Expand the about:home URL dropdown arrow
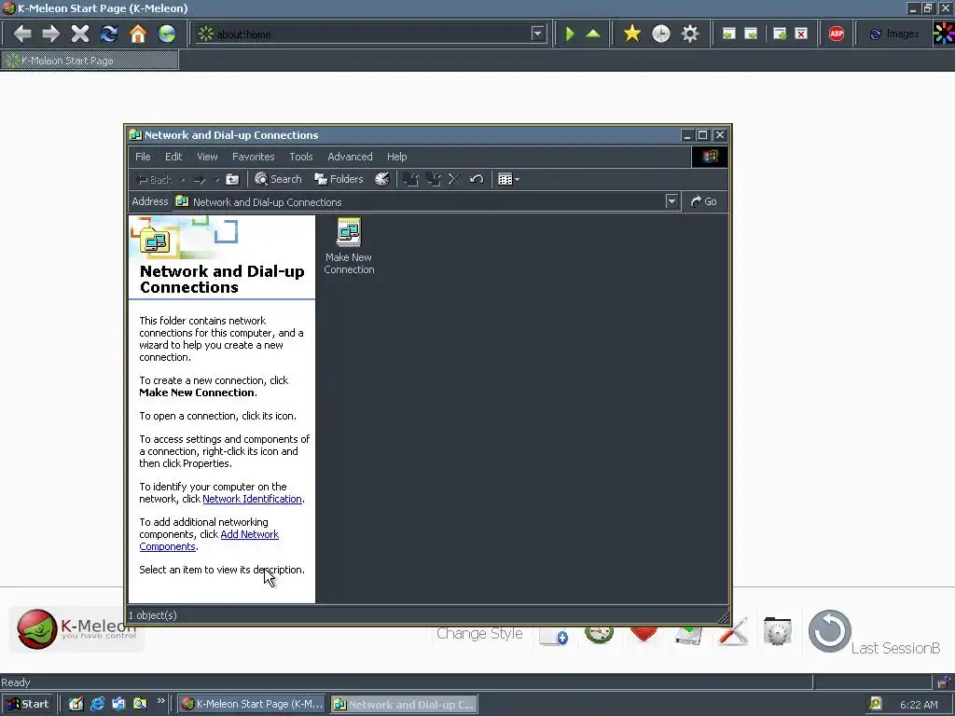The image size is (955, 716). 537,34
